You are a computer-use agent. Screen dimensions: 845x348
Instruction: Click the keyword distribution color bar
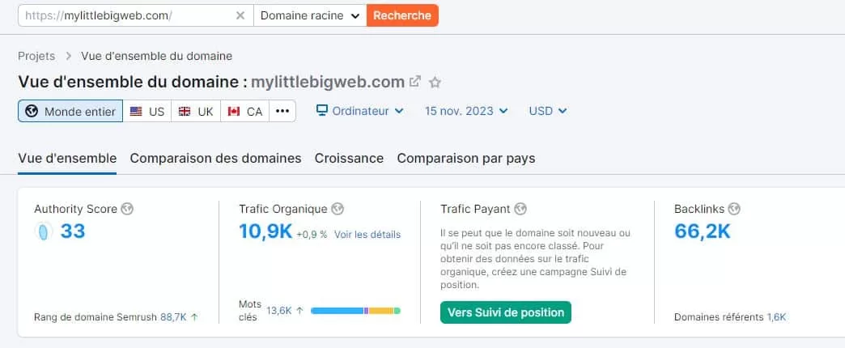click(x=355, y=310)
